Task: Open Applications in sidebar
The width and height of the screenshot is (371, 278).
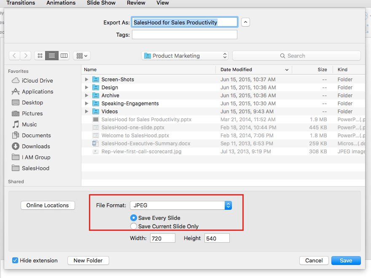Action: (x=32, y=91)
